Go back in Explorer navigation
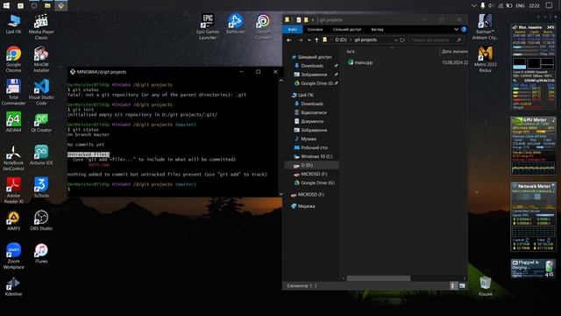The height and width of the screenshot is (316, 561). (x=289, y=40)
